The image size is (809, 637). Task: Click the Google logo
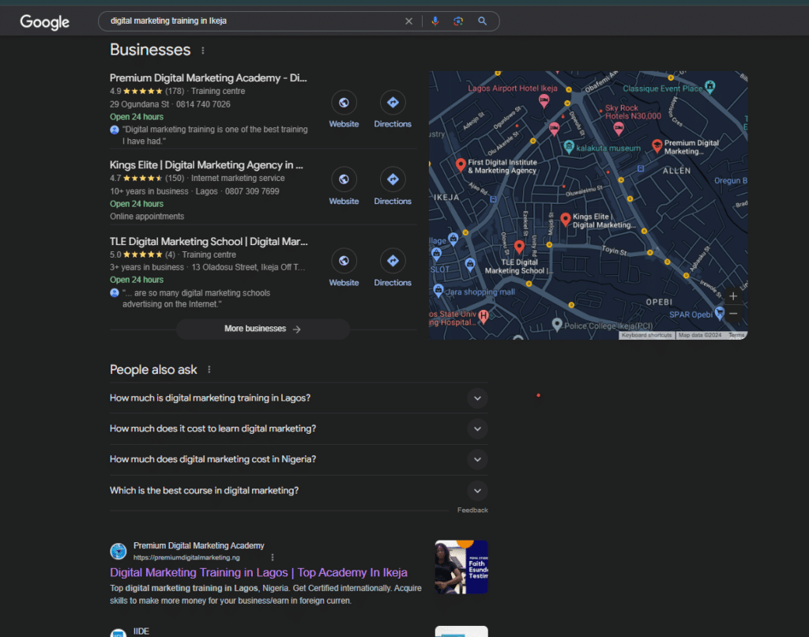[x=44, y=21]
